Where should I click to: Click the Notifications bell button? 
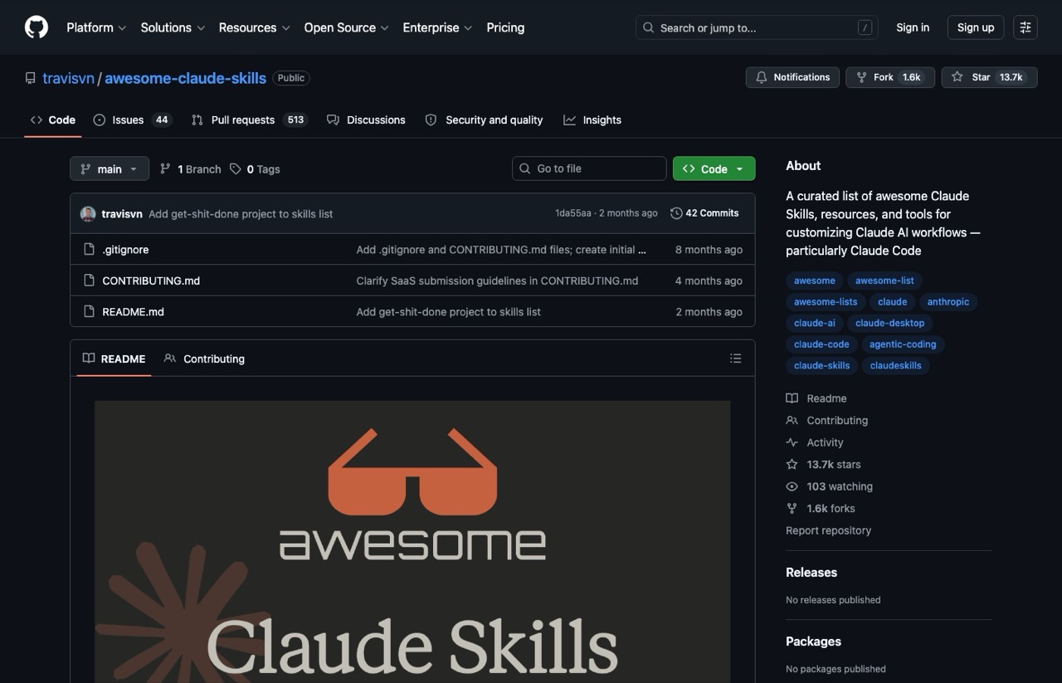click(x=792, y=77)
